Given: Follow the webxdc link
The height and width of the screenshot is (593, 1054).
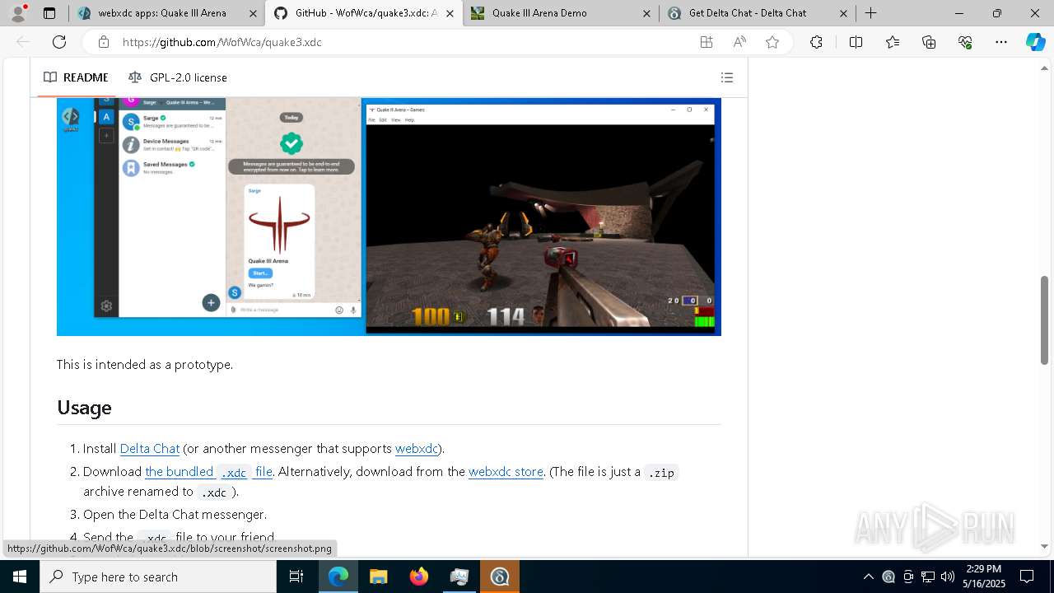Looking at the screenshot, I should pos(417,448).
